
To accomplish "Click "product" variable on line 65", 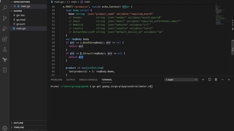I will click(x=71, y=68).
